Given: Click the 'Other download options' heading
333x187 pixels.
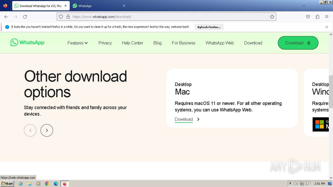Looking at the screenshot, I should click(x=75, y=84).
